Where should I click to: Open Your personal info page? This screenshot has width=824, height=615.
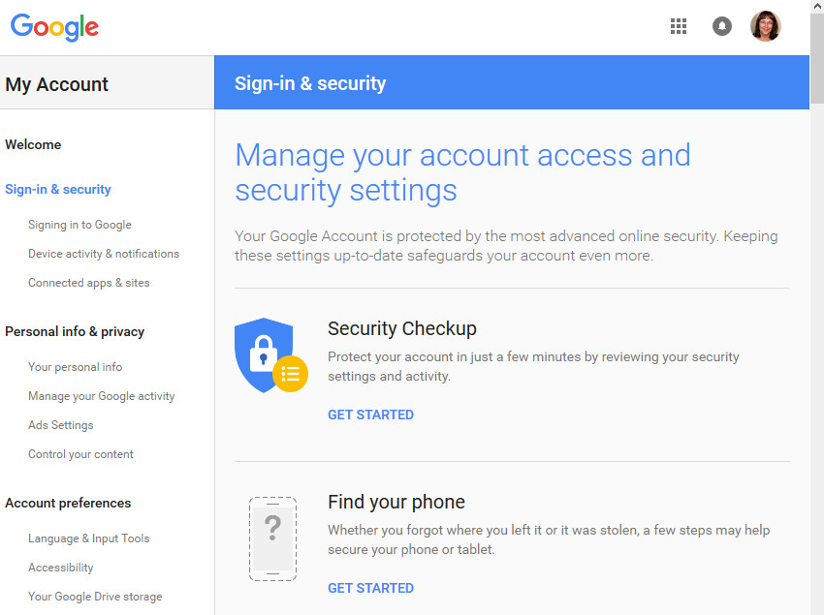(x=76, y=367)
